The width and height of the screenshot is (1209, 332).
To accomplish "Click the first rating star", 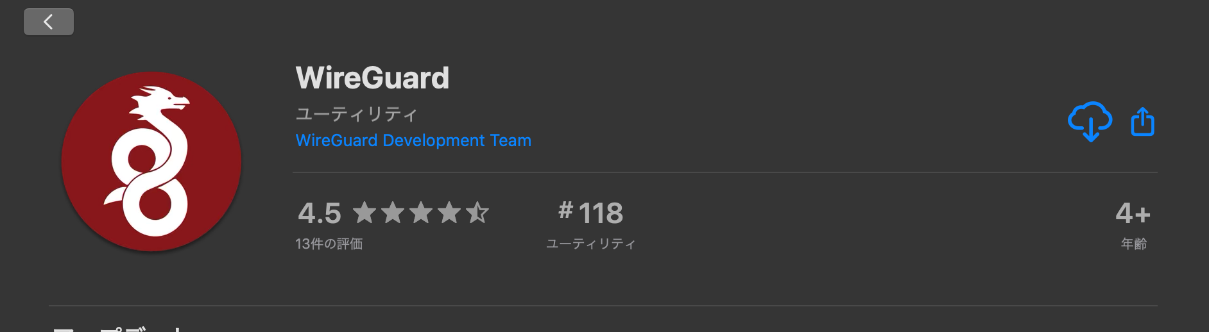I will click(364, 212).
